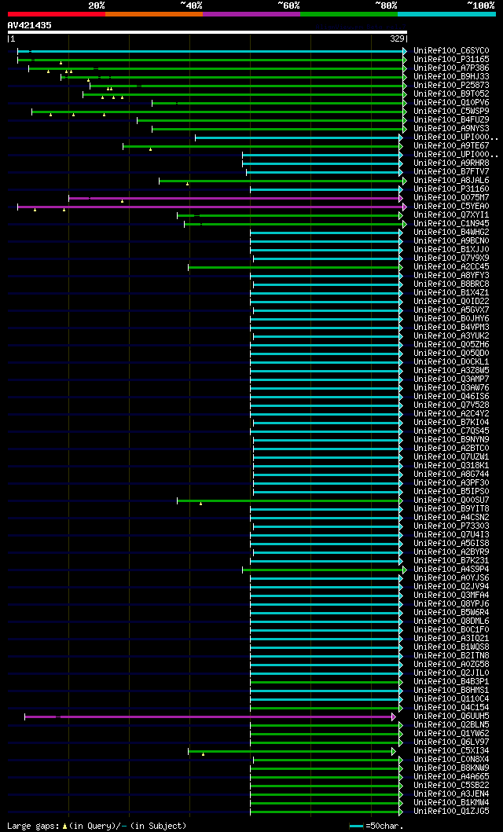Click the purple alignment bar for Q6UUH5
The image size is (503, 832).
point(208,717)
